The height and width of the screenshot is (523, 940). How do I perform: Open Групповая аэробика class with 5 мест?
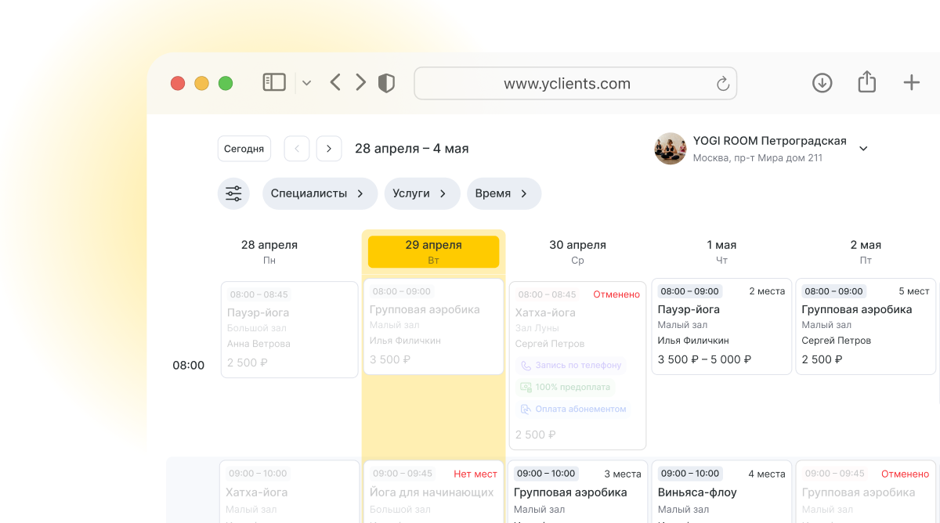(866, 326)
